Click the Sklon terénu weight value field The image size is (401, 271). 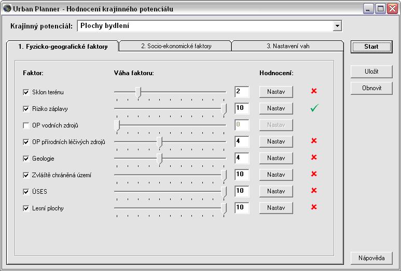coord(242,92)
